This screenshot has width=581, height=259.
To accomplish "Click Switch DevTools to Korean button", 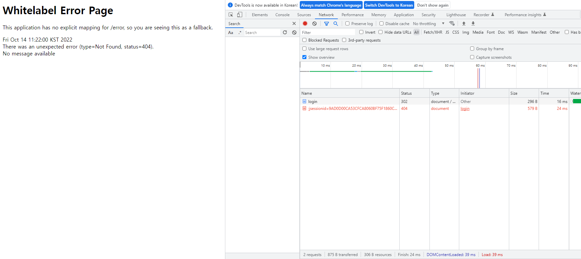I will (x=389, y=5).
